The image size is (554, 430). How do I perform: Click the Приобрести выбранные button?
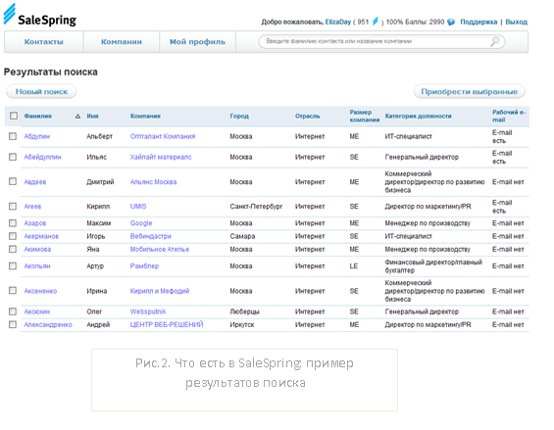(470, 91)
